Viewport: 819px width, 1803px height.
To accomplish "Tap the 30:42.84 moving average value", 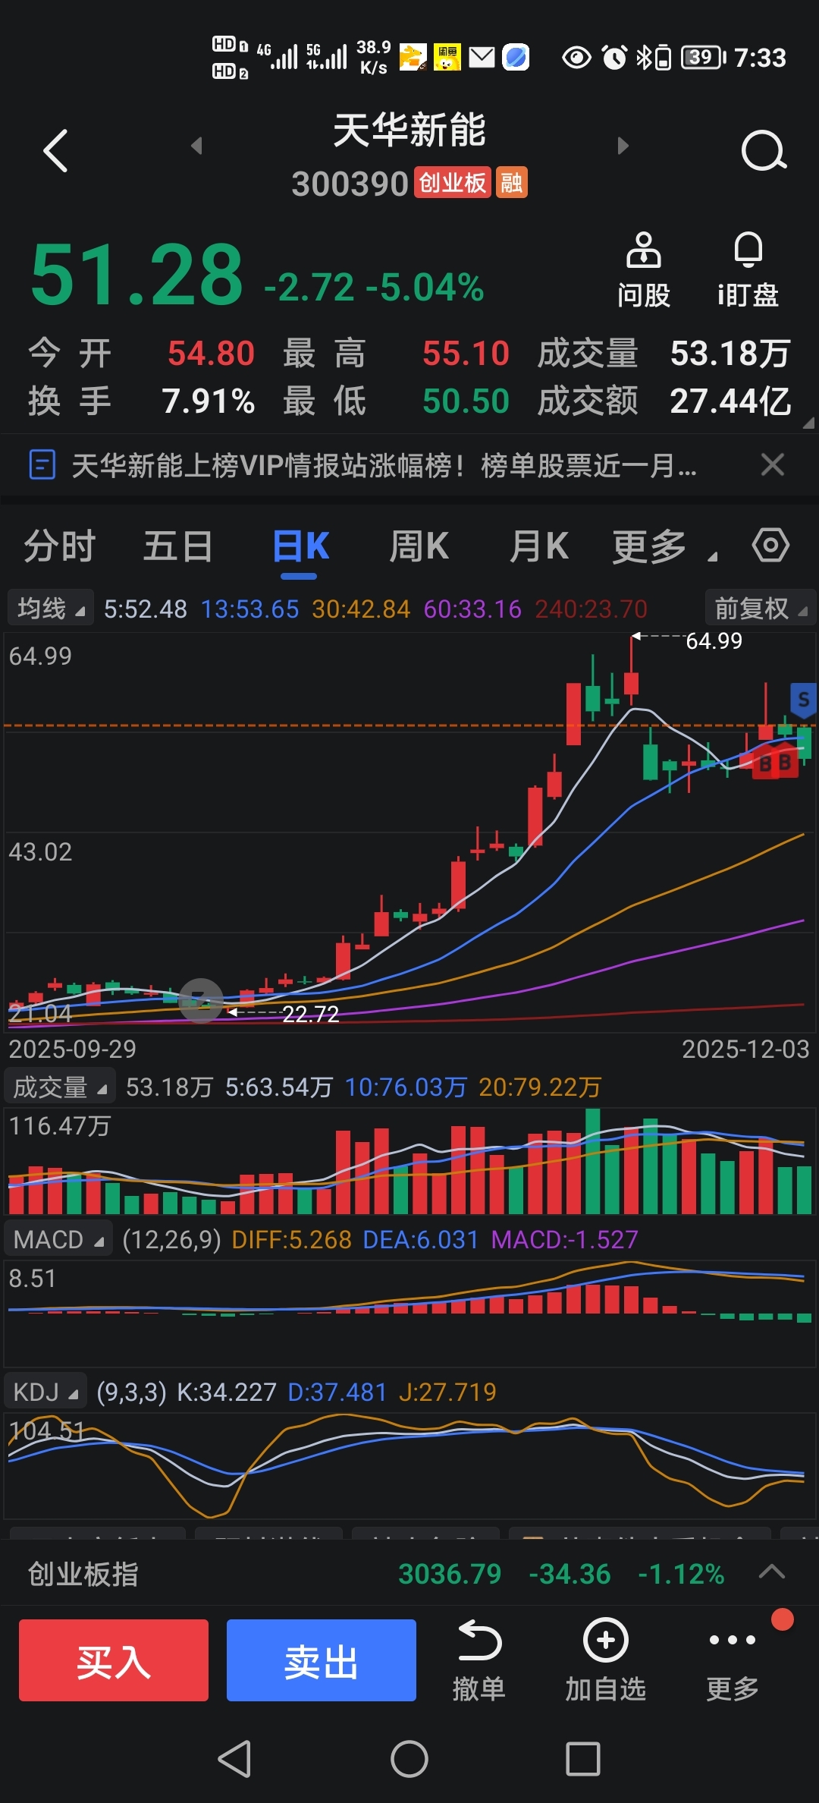I will click(361, 609).
